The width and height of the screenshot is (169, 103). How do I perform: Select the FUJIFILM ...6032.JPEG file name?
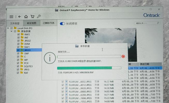click(80, 82)
